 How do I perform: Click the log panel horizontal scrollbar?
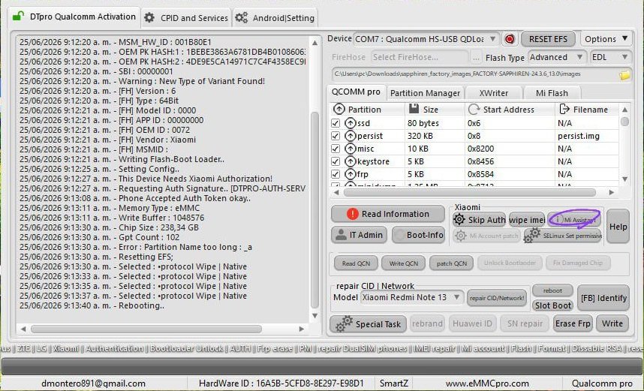146,329
